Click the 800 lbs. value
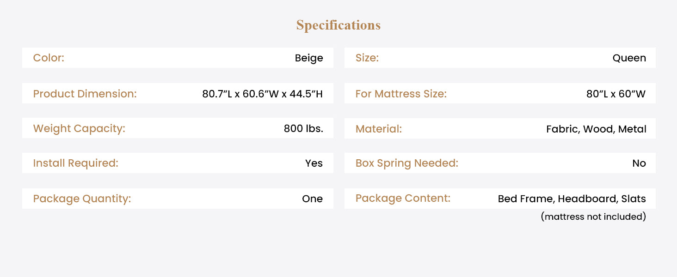 (x=303, y=129)
